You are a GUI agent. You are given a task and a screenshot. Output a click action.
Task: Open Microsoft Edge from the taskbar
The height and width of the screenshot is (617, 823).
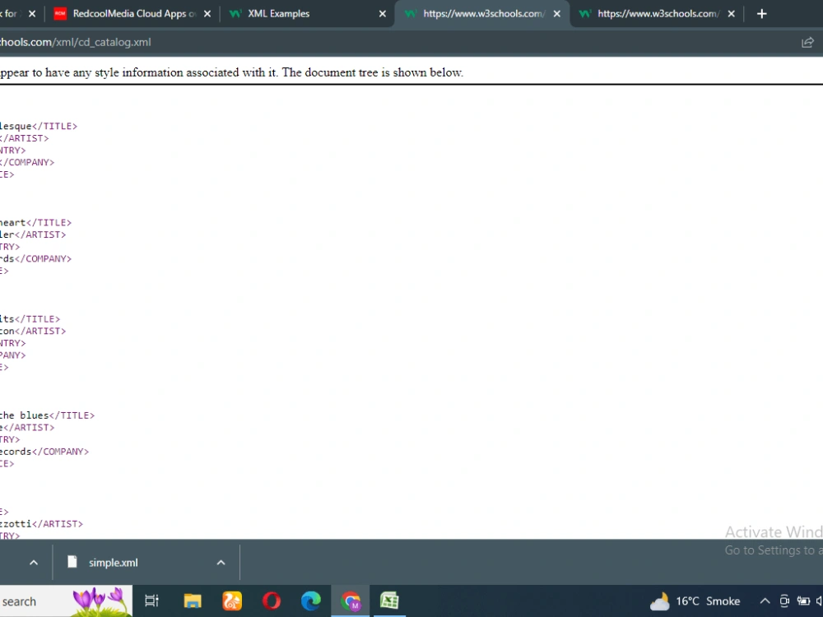coord(311,601)
